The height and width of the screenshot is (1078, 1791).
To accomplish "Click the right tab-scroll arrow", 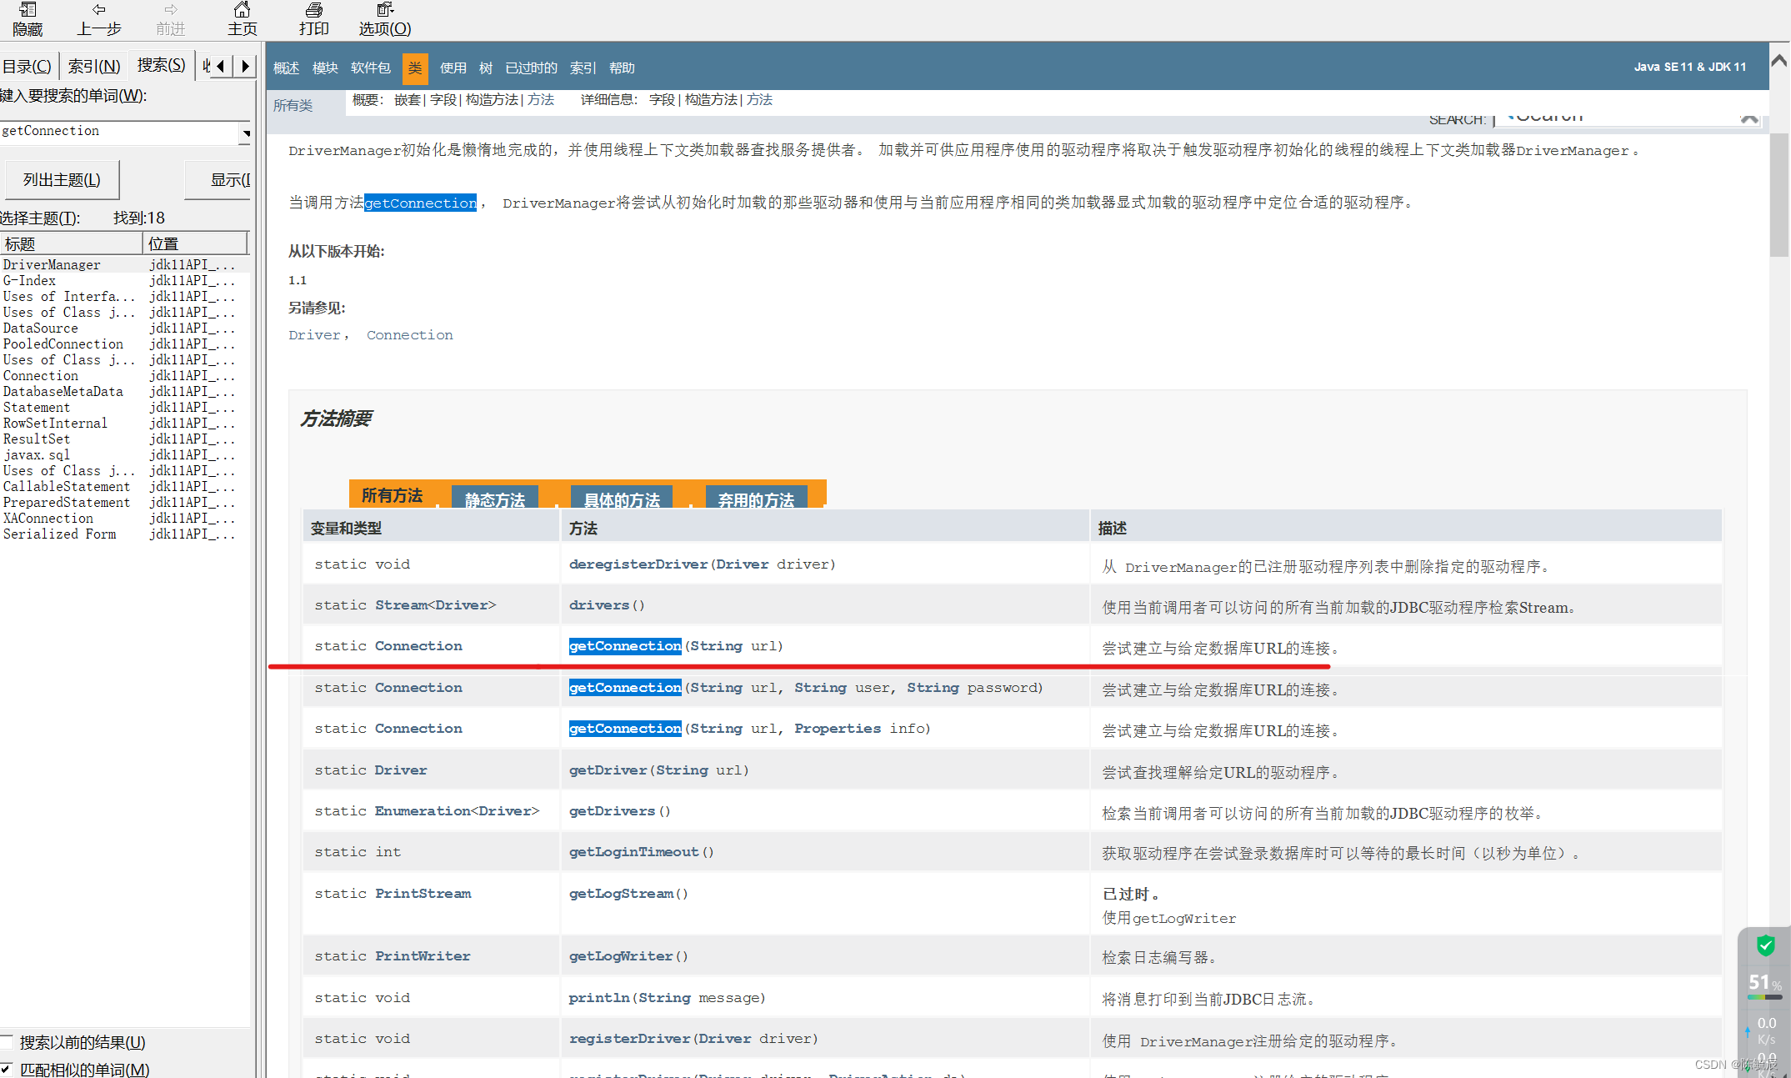I will 244,66.
